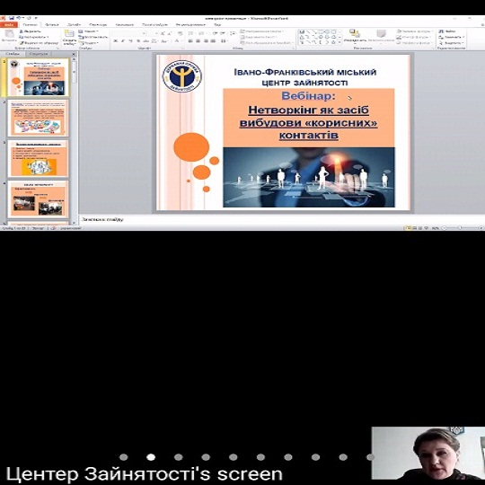485x485 pixels.
Task: Open the Font Color dropdown
Action: [x=178, y=40]
